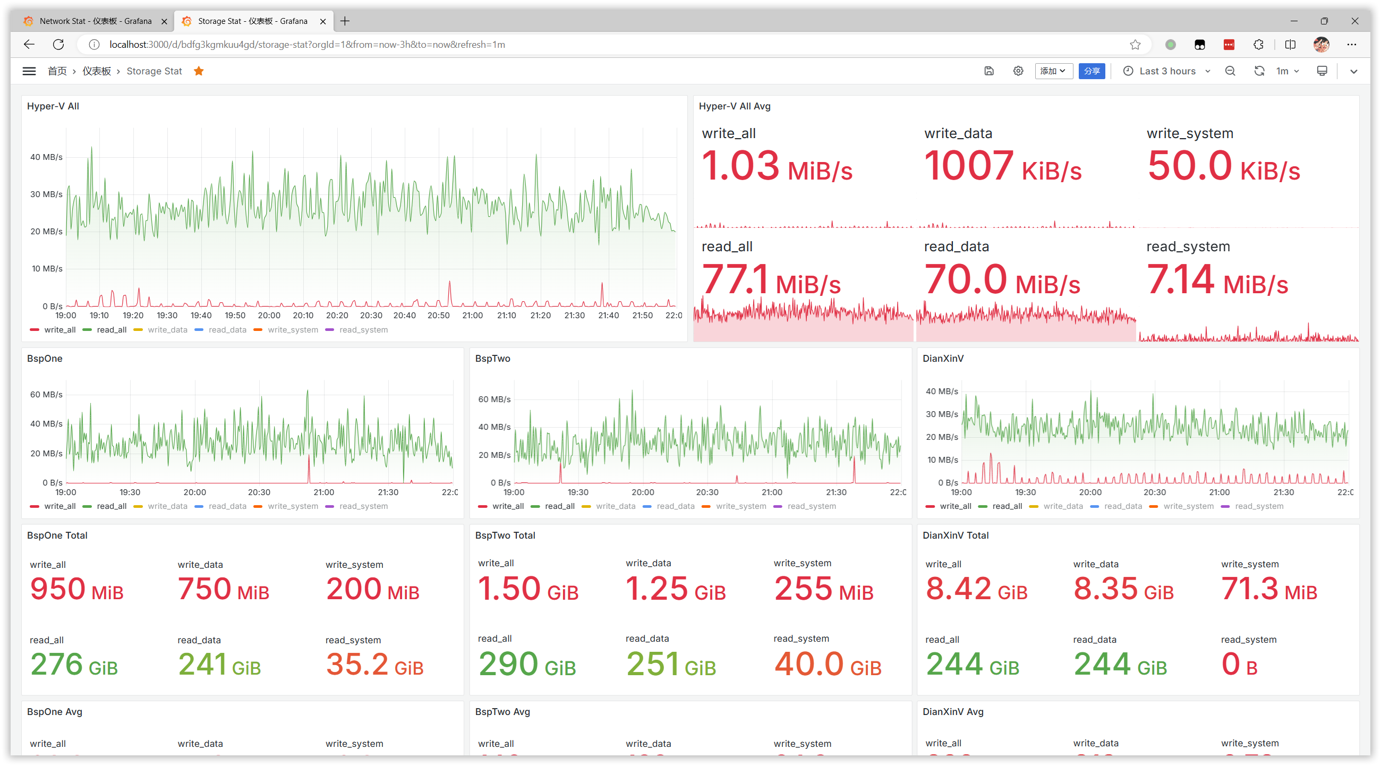Click BspTwo panel title
Image resolution: width=1381 pixels, height=766 pixels.
[493, 359]
